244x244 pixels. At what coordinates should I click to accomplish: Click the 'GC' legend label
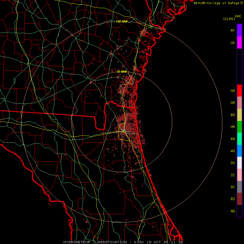[233, 187]
